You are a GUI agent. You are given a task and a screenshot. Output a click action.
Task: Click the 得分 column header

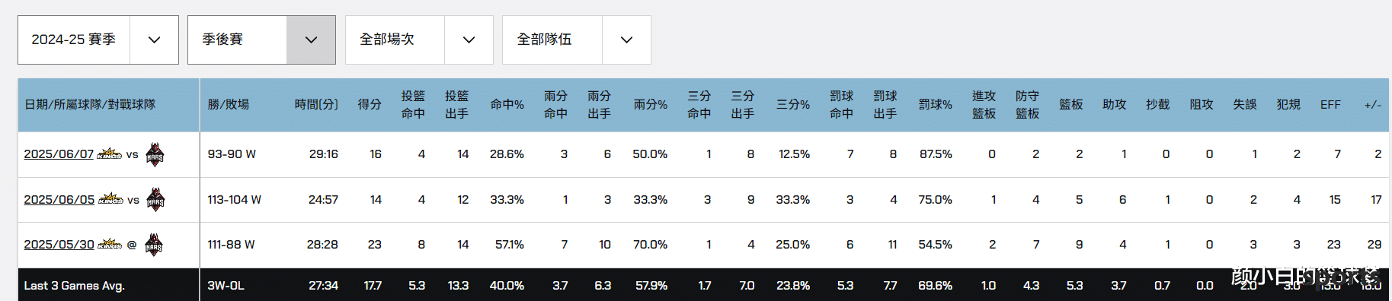pos(370,105)
